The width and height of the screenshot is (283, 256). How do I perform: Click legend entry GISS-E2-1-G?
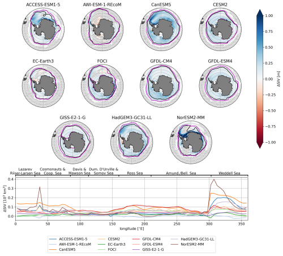[148, 250]
